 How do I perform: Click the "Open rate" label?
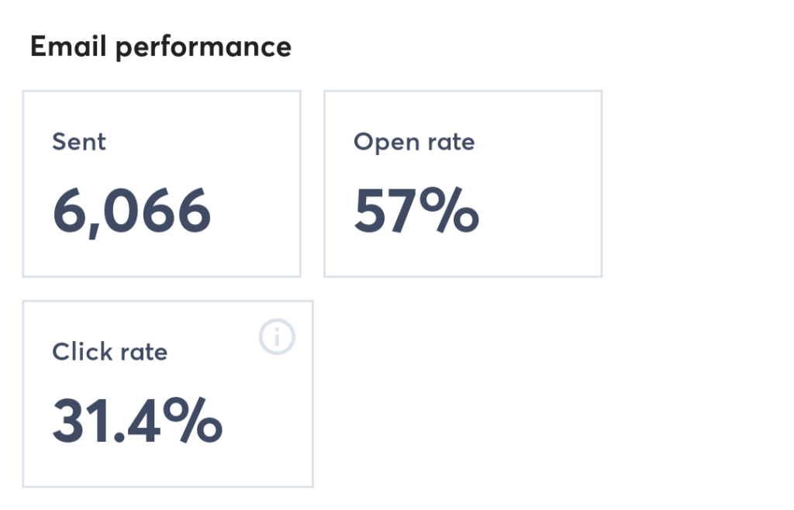coord(414,142)
